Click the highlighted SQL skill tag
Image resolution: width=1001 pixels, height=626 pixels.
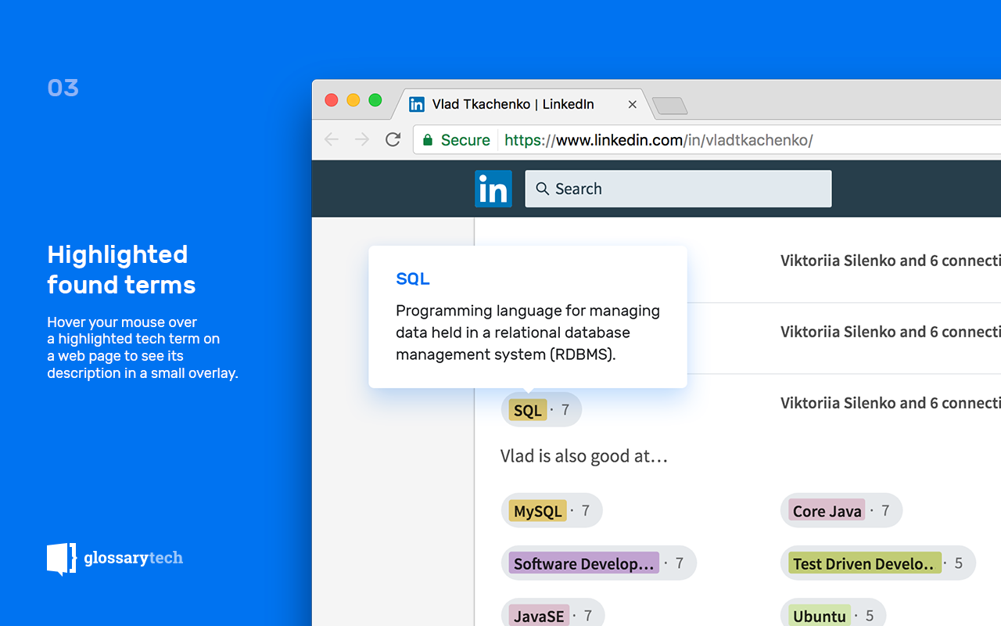point(528,410)
